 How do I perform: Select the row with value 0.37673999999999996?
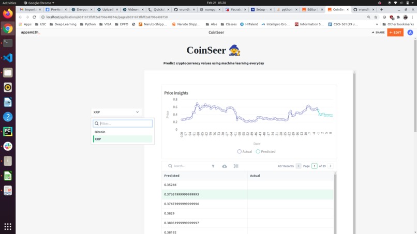pos(247,204)
